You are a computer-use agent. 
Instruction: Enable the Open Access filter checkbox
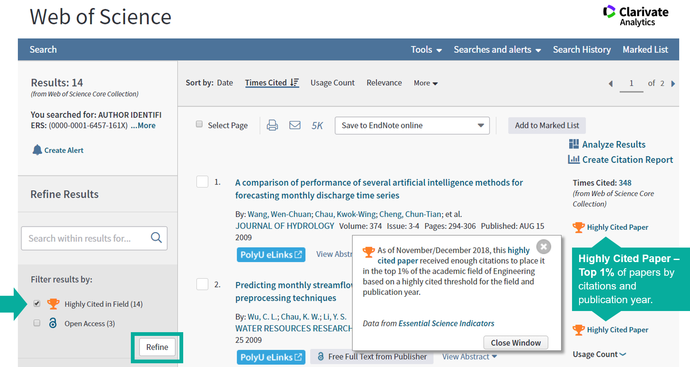pos(37,323)
